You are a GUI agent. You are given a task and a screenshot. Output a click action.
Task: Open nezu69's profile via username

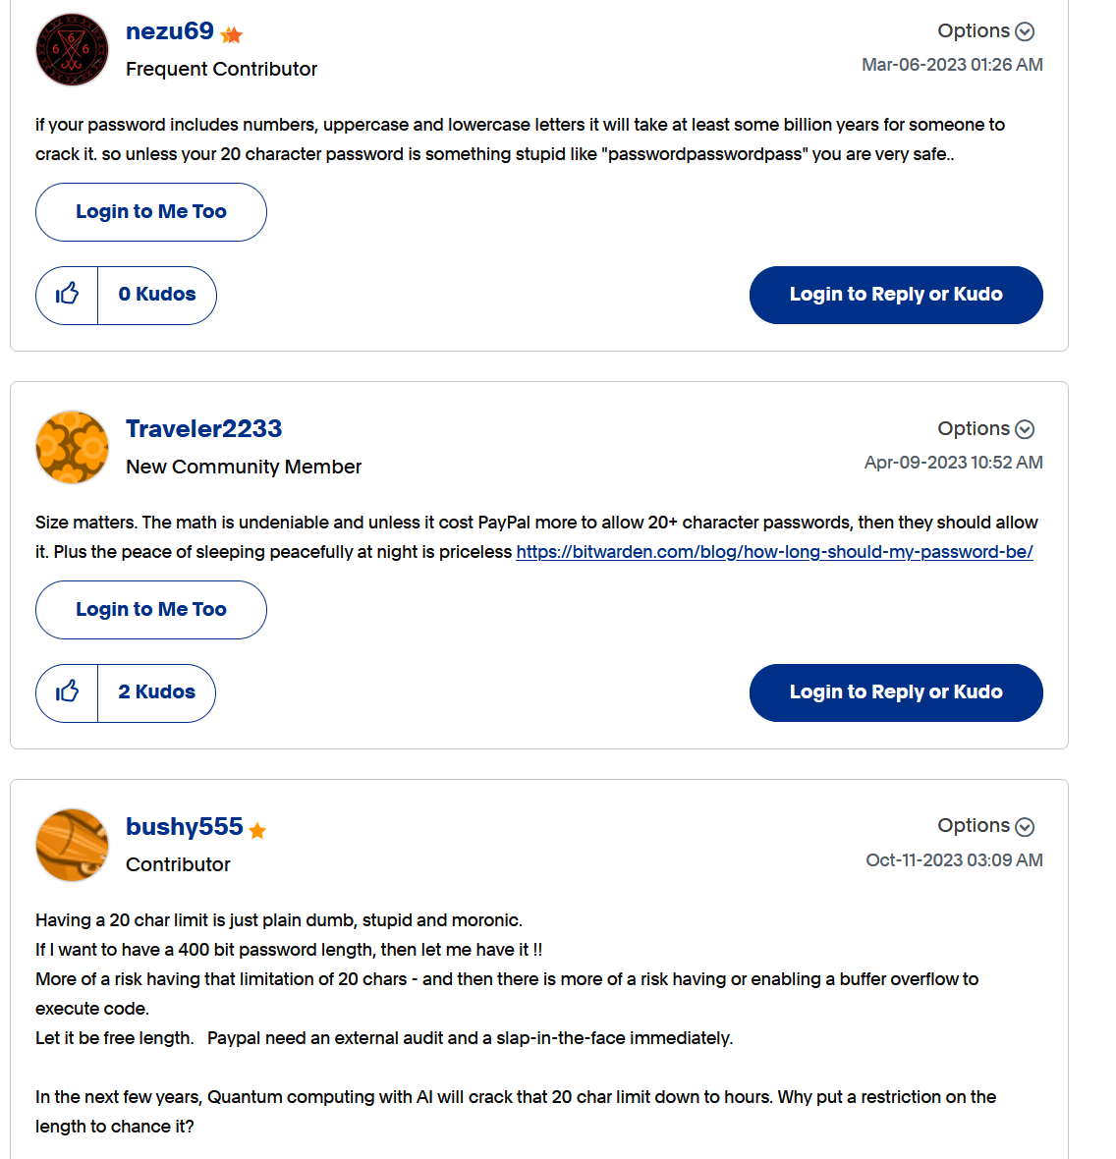170,31
